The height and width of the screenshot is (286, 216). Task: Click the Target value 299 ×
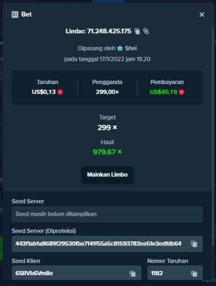(107, 128)
